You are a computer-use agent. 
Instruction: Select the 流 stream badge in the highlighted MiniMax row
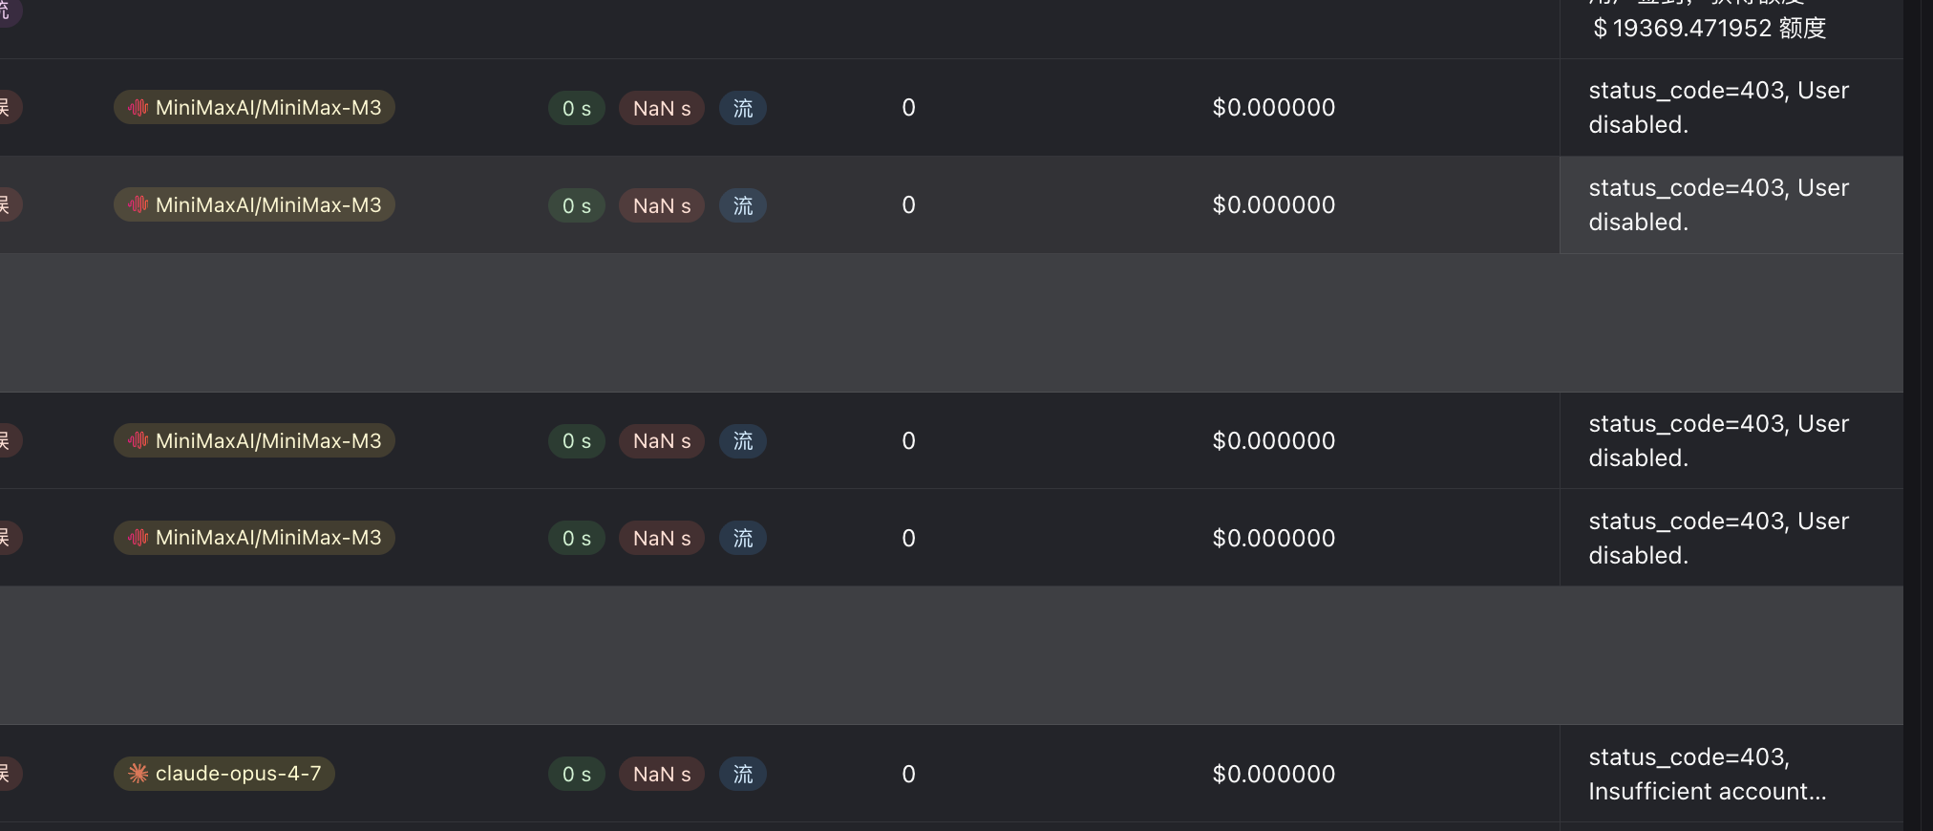point(743,205)
